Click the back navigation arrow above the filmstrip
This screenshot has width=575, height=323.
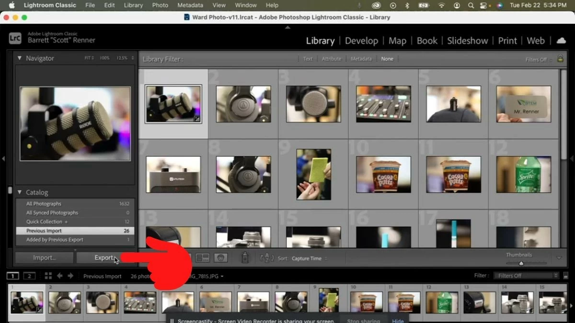pos(59,276)
